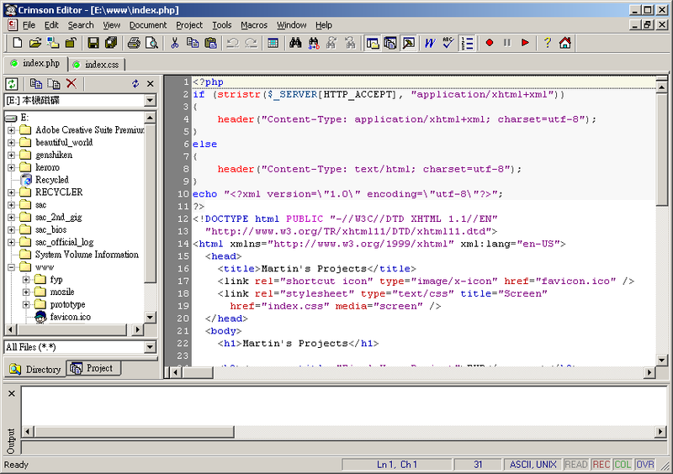Click the ASCII, UNIX encoding status field
The width and height of the screenshot is (673, 474).
point(533,465)
